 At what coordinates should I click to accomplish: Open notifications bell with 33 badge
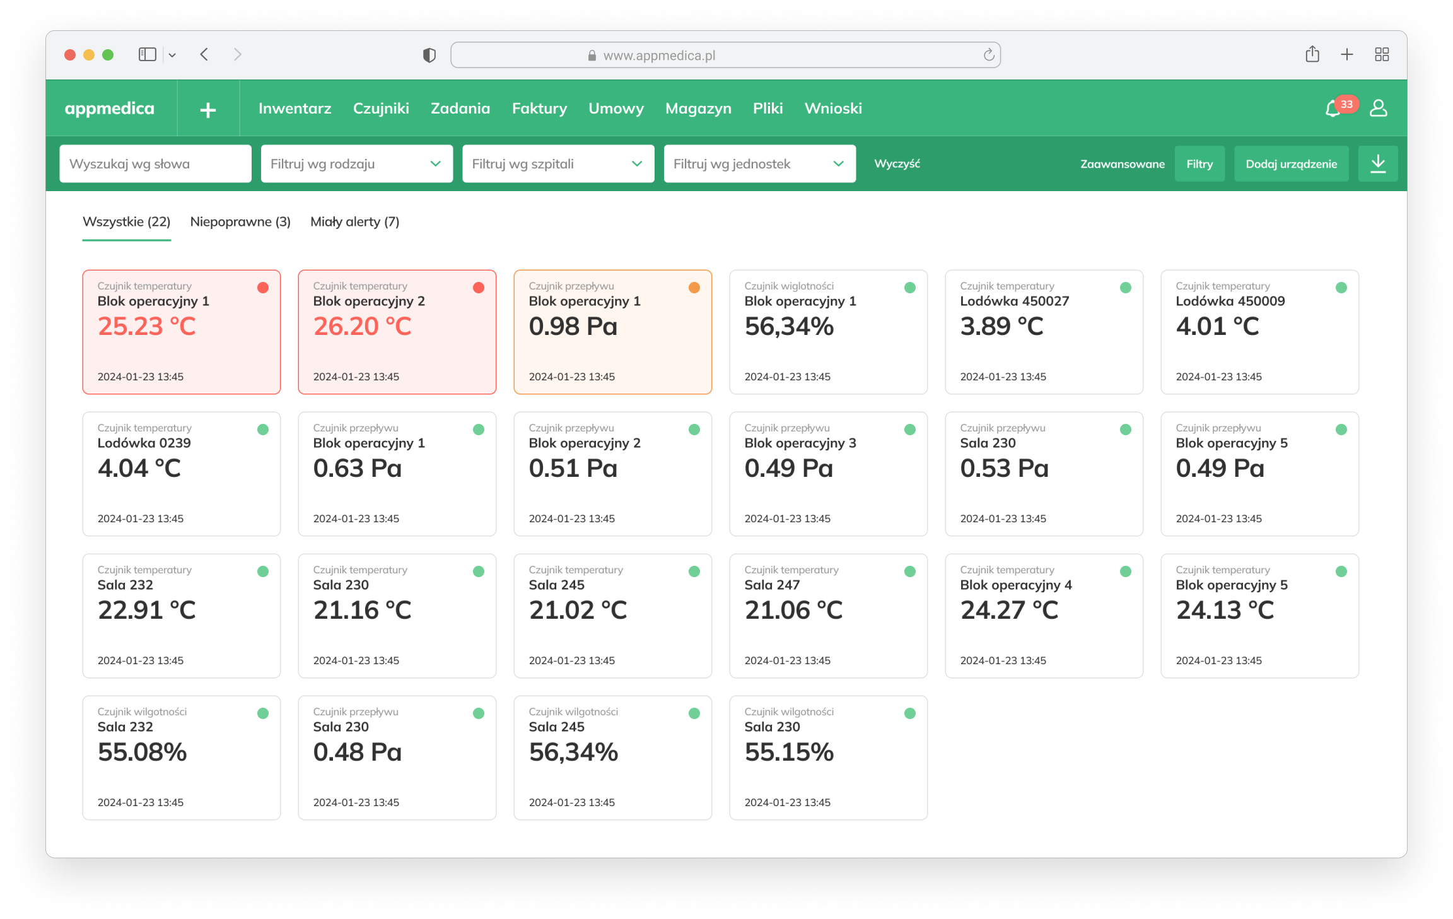coord(1333,109)
